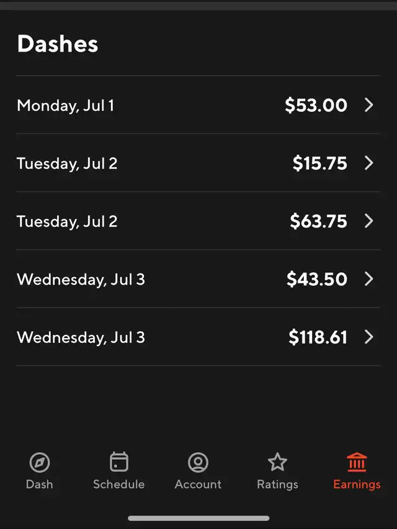
Task: Tap the home indicator bar
Action: click(x=198, y=518)
